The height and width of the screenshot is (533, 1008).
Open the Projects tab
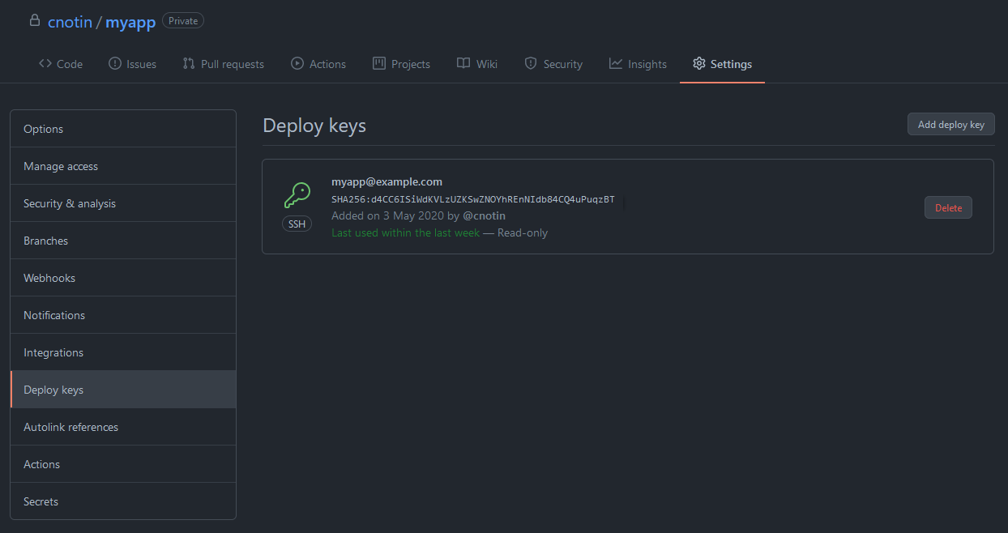(402, 64)
